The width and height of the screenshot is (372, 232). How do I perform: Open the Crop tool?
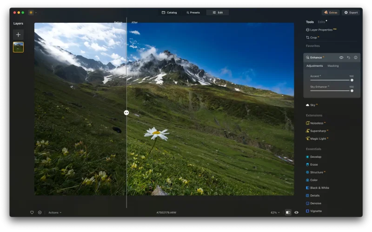(x=313, y=38)
